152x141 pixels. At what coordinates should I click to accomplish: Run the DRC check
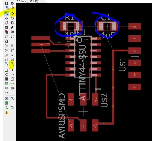coord(12,107)
